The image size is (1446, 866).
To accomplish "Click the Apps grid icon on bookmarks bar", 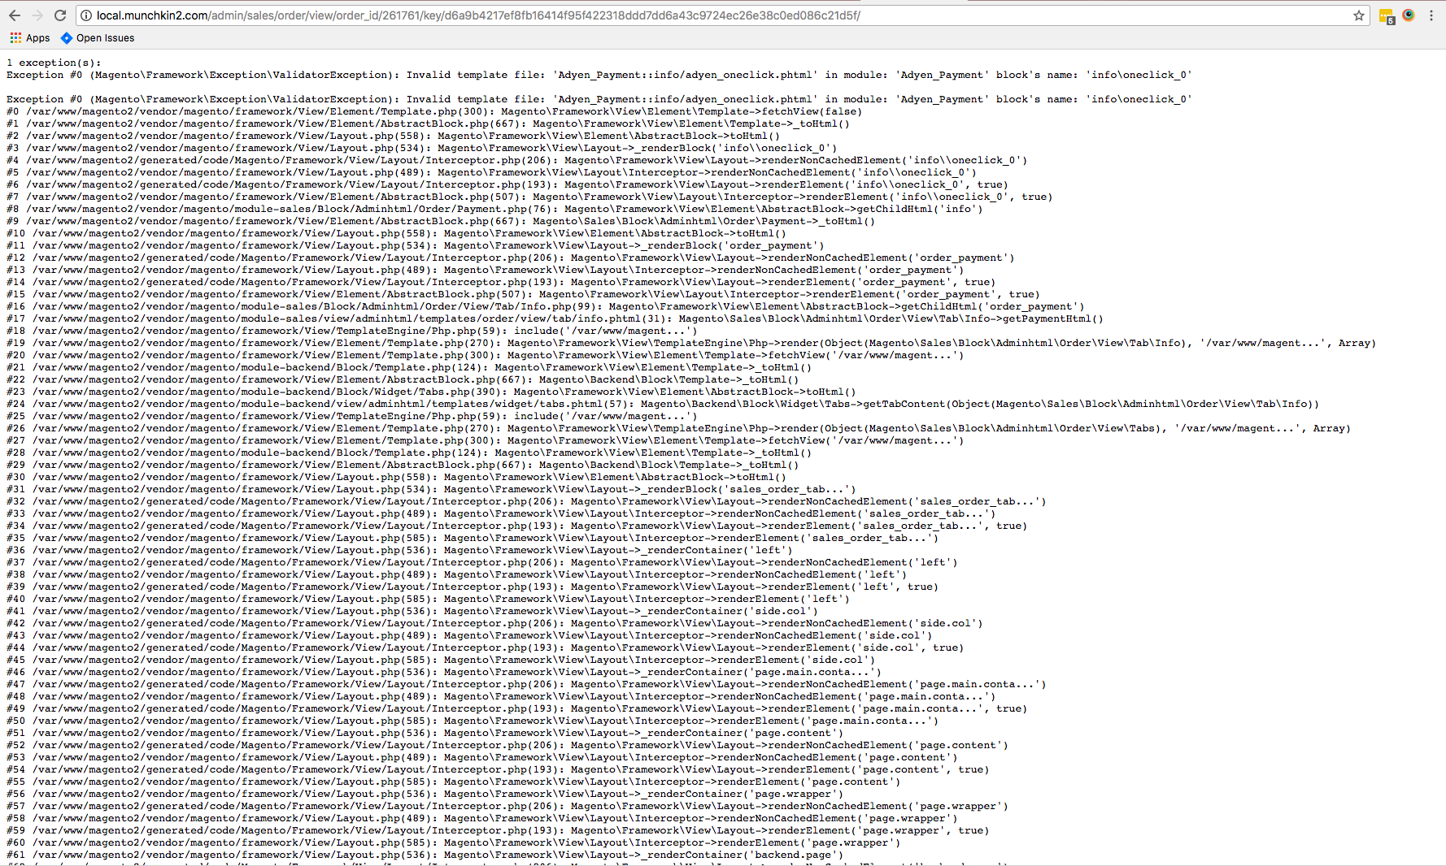I will coord(15,37).
